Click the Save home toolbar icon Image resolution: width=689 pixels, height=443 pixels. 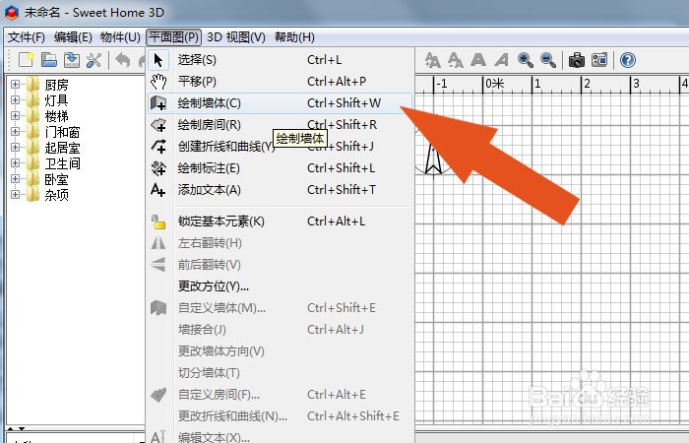click(72, 60)
